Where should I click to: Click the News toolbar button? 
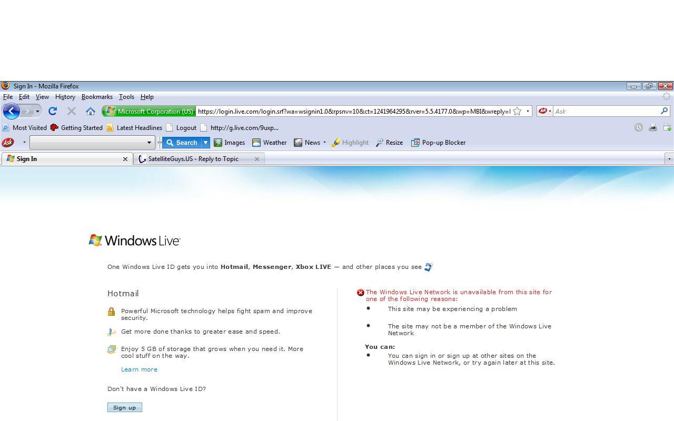click(307, 142)
